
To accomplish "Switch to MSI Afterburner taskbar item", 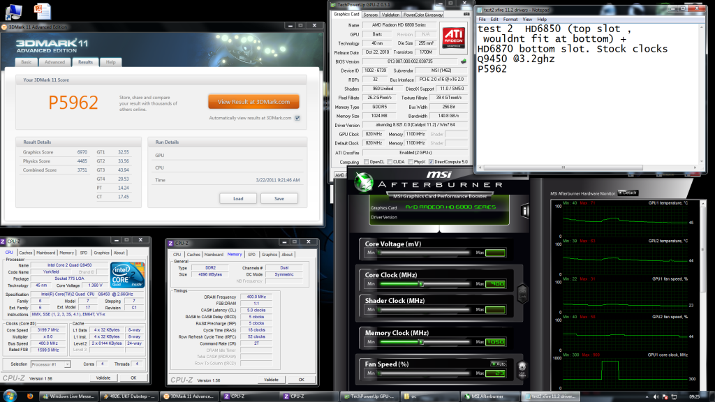I will pos(490,396).
